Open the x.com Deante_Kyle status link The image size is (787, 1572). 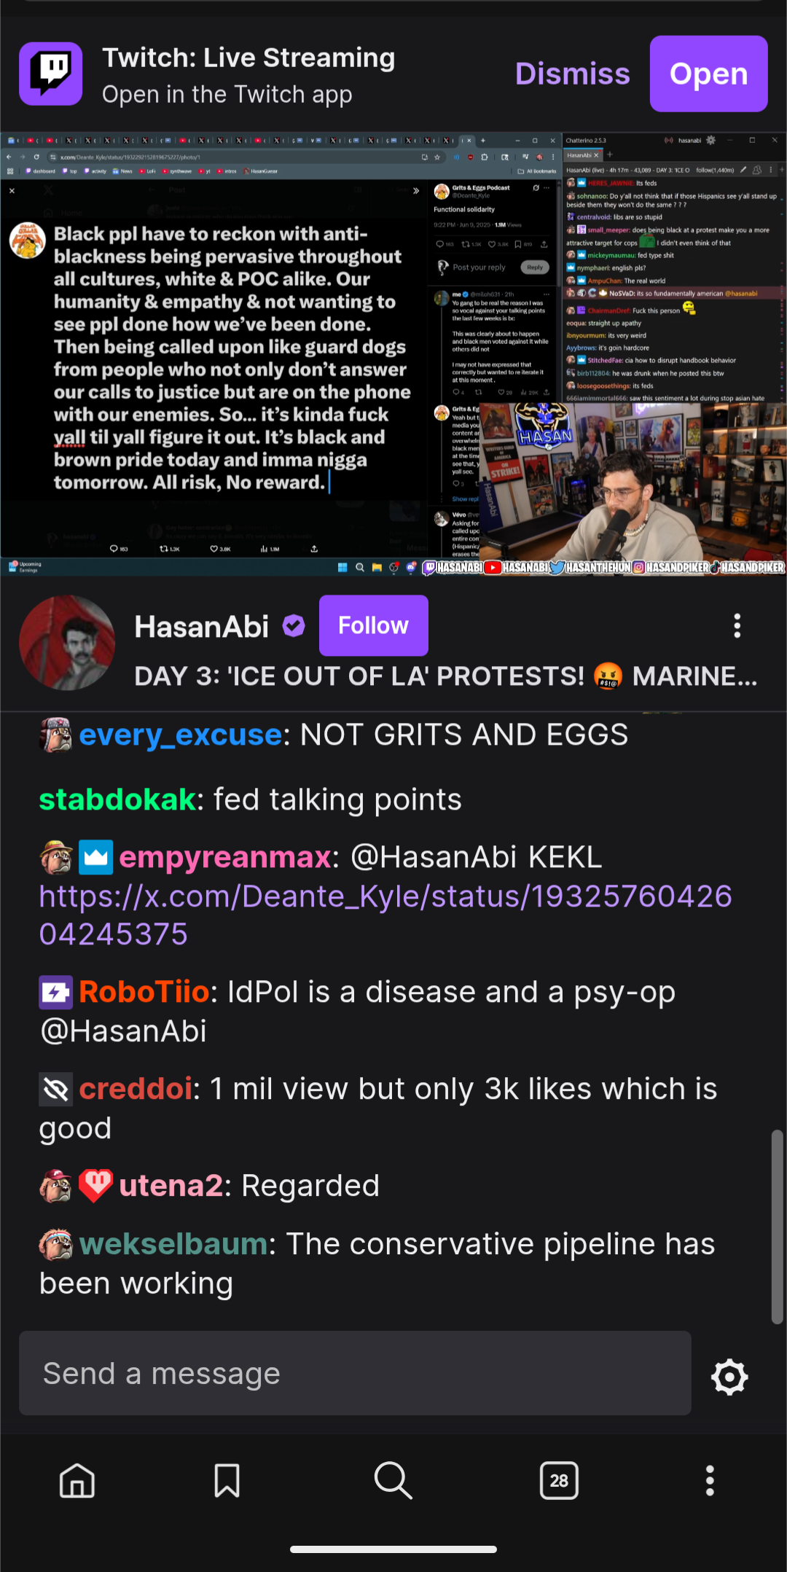[x=385, y=915]
